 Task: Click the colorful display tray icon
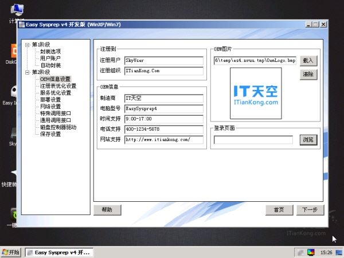311,252
